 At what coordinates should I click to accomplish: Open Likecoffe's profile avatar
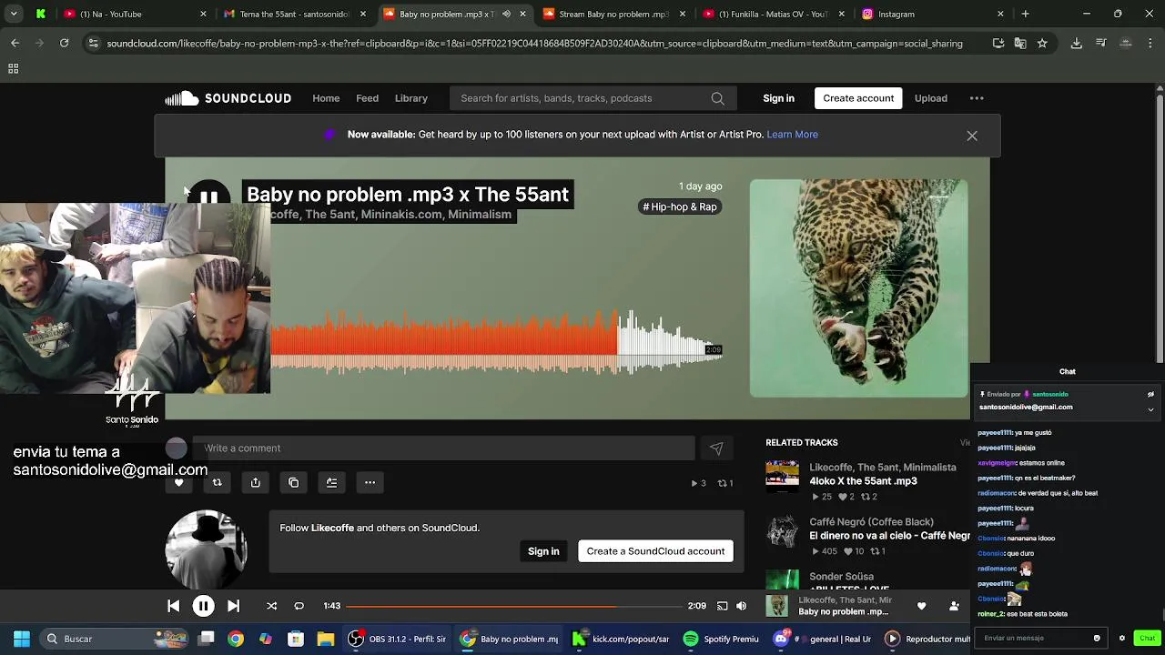coord(207,549)
